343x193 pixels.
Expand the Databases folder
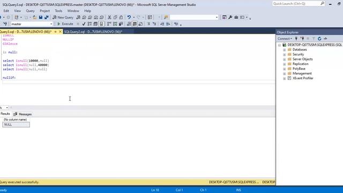285,50
